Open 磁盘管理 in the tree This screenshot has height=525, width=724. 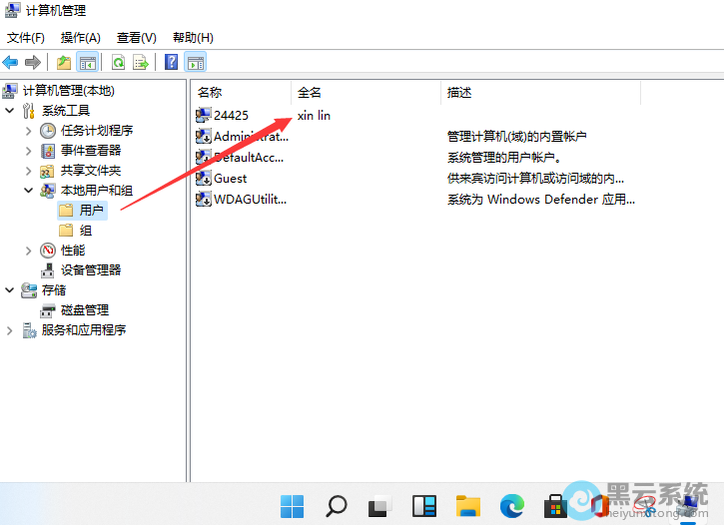tap(85, 310)
